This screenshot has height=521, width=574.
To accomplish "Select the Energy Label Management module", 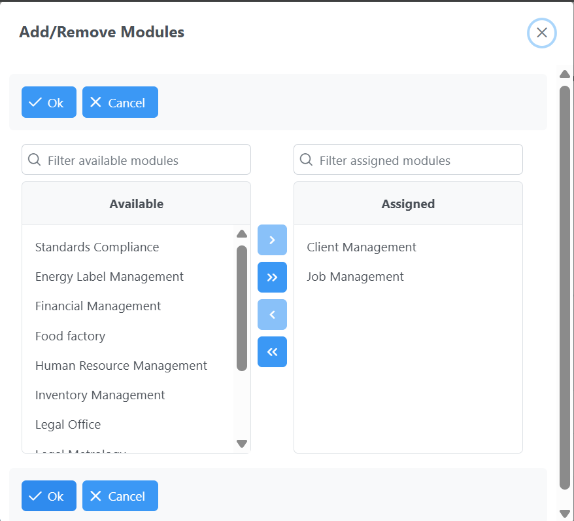I will pyautogui.click(x=109, y=276).
